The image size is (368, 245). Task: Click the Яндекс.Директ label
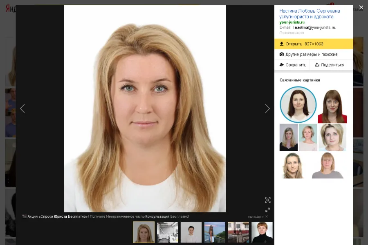coord(256,217)
